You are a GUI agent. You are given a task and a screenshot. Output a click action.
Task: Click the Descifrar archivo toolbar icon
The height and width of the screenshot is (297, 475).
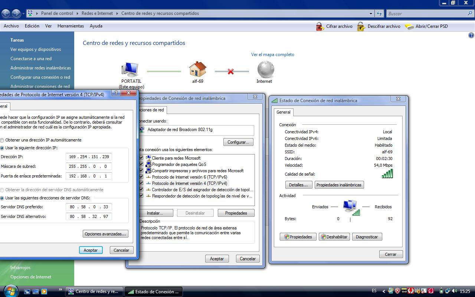point(361,26)
